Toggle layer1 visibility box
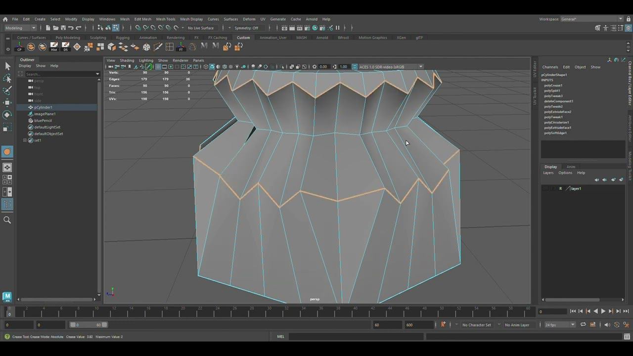The height and width of the screenshot is (356, 633). click(545, 188)
